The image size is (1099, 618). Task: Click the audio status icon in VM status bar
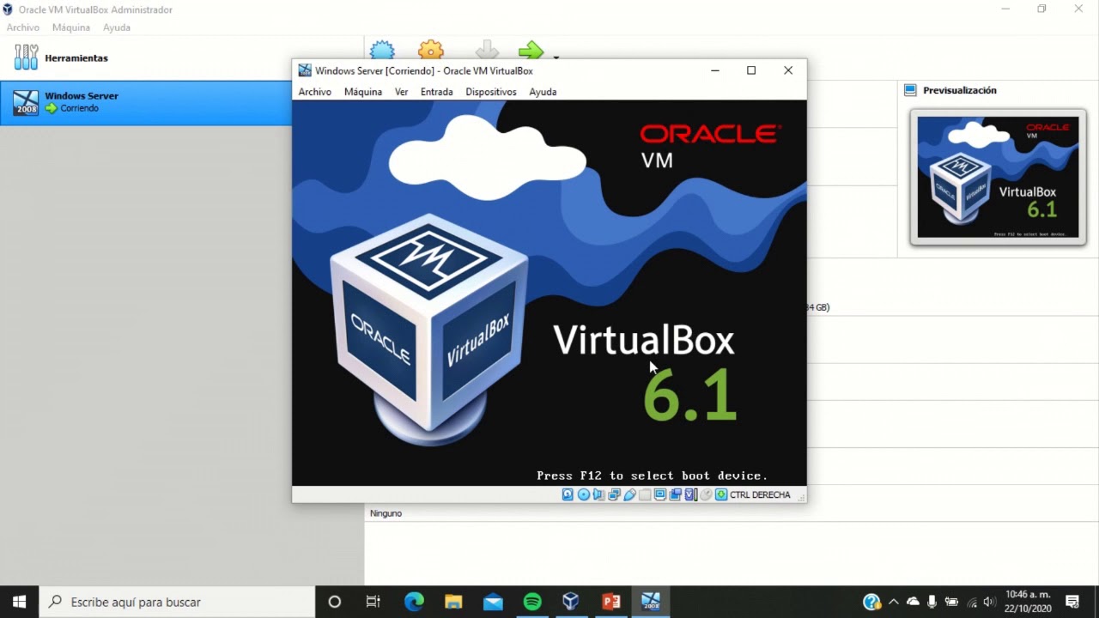pos(598,494)
